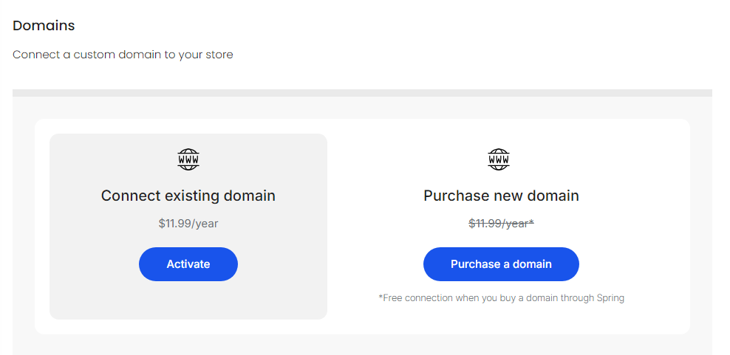
Task: Click the 'Connect a custom domain to your store' subtitle
Action: (123, 55)
